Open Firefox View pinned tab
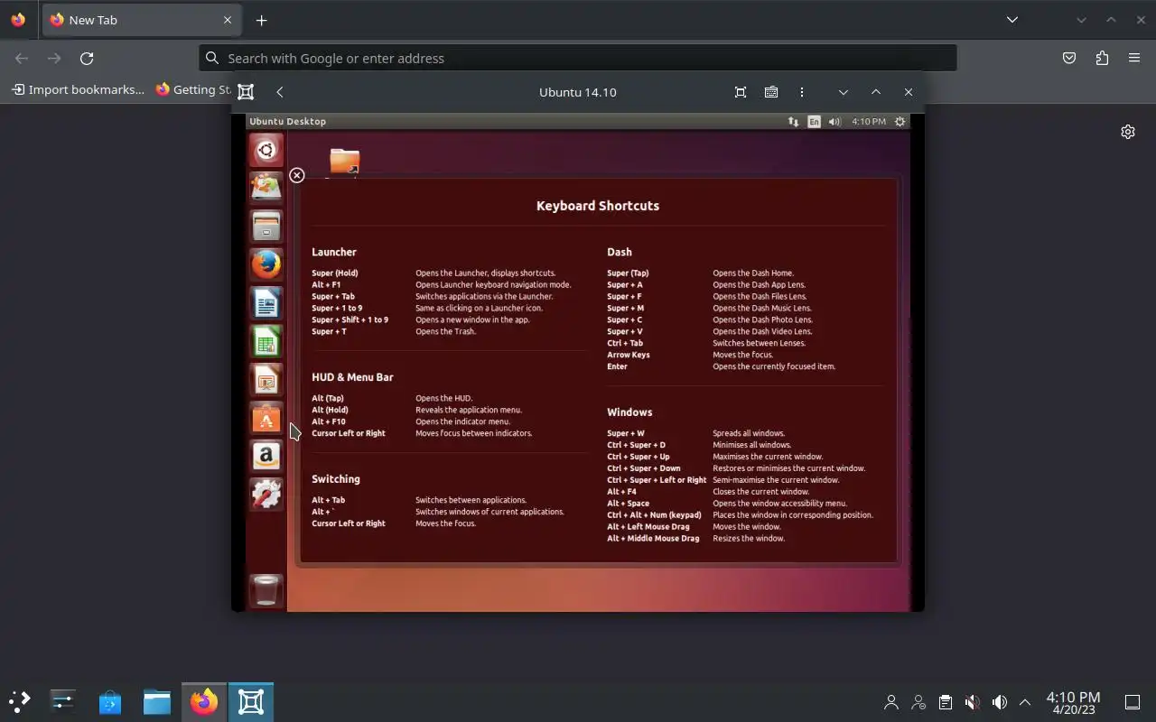This screenshot has height=722, width=1156. click(18, 20)
